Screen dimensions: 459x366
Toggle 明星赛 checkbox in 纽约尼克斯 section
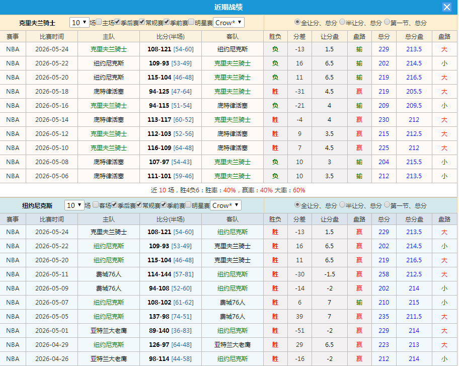coord(189,205)
